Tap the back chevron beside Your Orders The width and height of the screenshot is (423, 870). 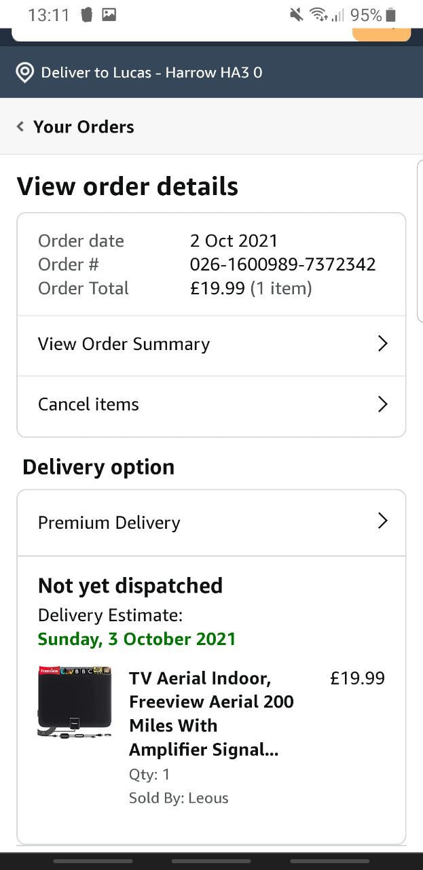[20, 126]
